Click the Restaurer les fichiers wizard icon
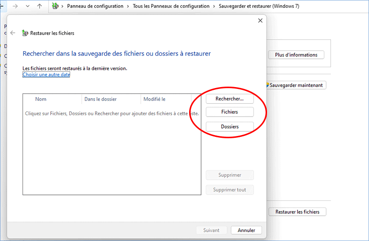Viewport: 369px width, 241px height. pos(25,33)
